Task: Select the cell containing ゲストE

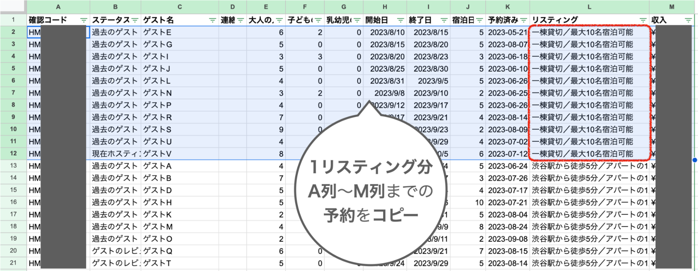Action: (180, 32)
